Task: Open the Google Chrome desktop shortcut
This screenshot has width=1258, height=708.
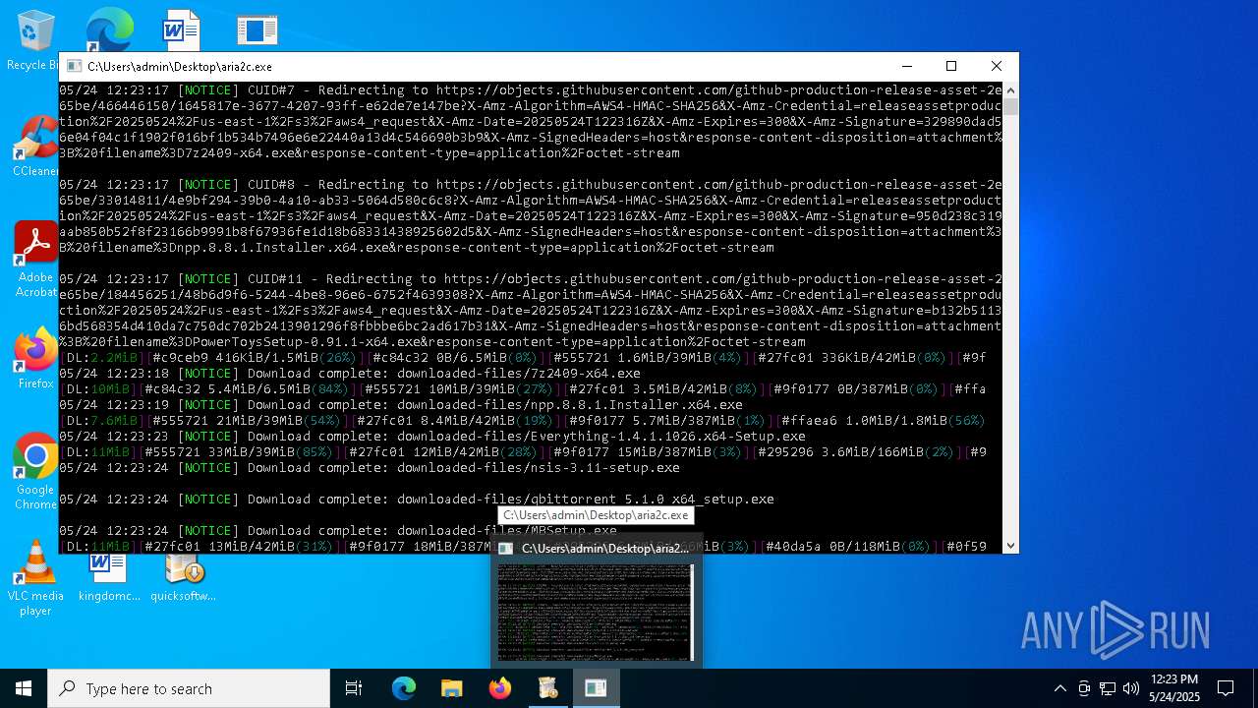Action: coord(35,471)
